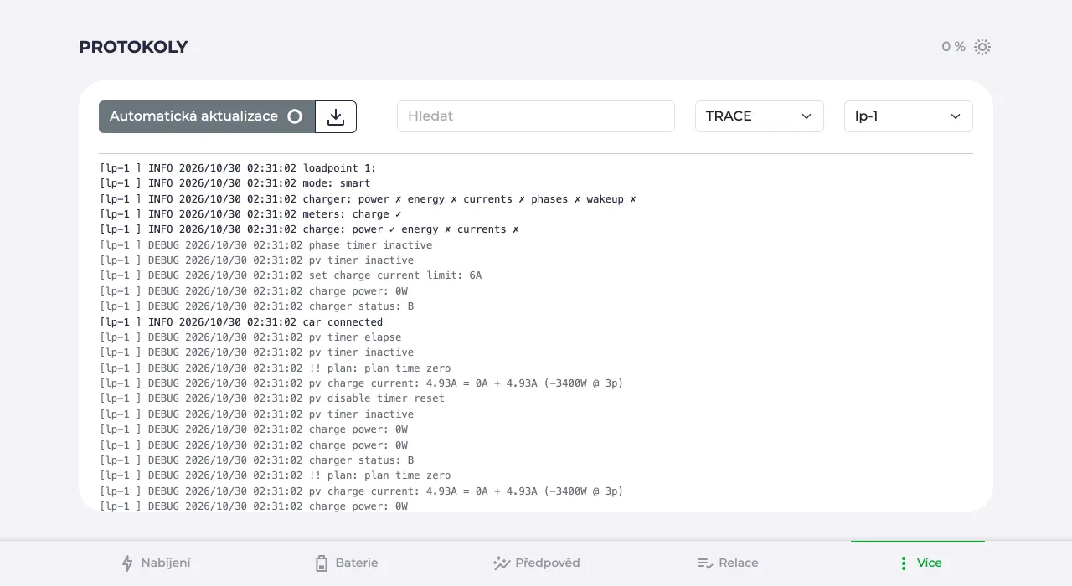
Task: Click the PROTOKOLY page heading
Action: [x=133, y=47]
